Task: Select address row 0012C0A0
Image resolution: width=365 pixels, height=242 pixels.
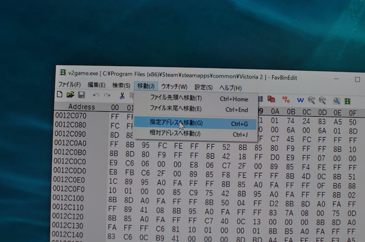Action: point(70,143)
